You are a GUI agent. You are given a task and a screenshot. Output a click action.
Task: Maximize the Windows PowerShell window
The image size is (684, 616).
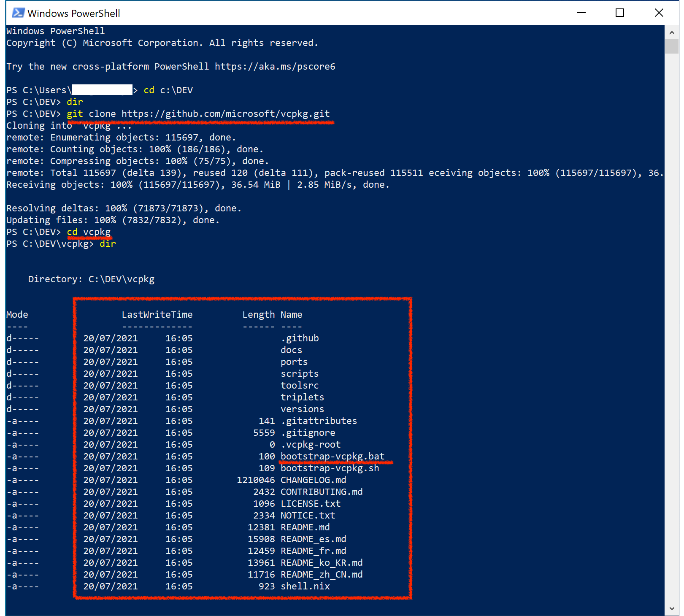(620, 13)
